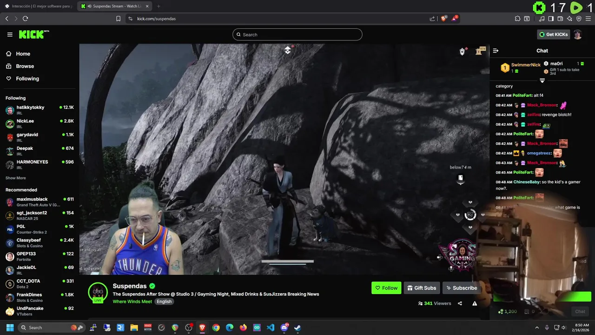This screenshot has width=595, height=335.
Task: Show hidden system tray icons
Action: click(537, 328)
